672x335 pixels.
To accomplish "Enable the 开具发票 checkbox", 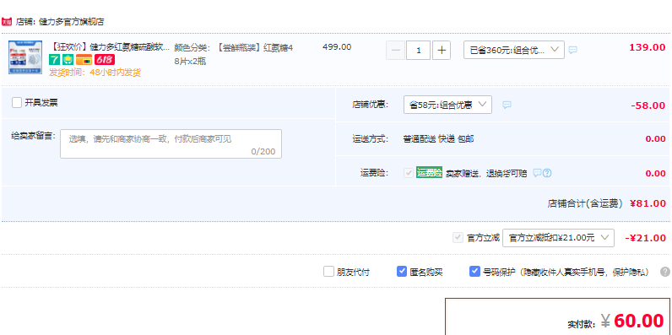I will [17, 103].
